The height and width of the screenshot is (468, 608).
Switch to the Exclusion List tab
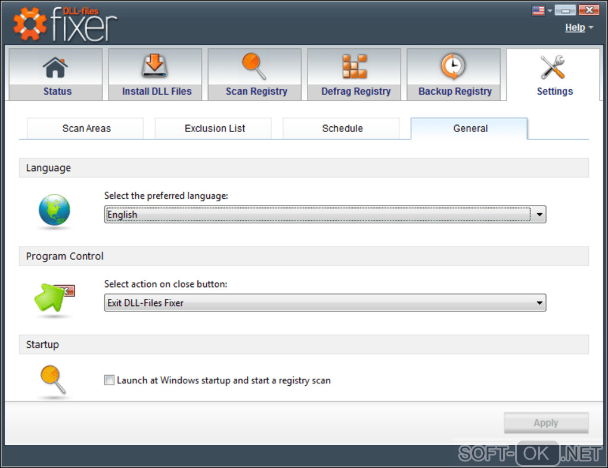(x=213, y=128)
